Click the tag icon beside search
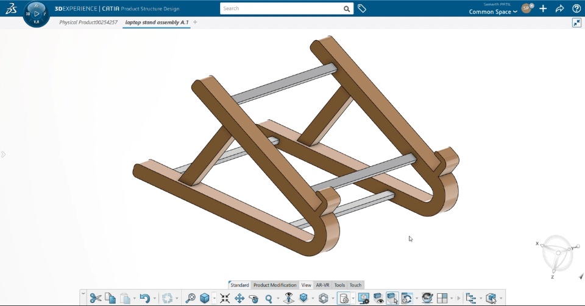The width and height of the screenshot is (585, 306). tap(362, 8)
